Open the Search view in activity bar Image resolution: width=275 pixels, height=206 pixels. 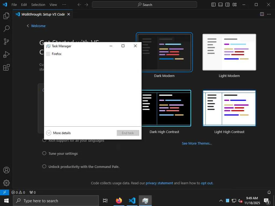tap(6, 28)
